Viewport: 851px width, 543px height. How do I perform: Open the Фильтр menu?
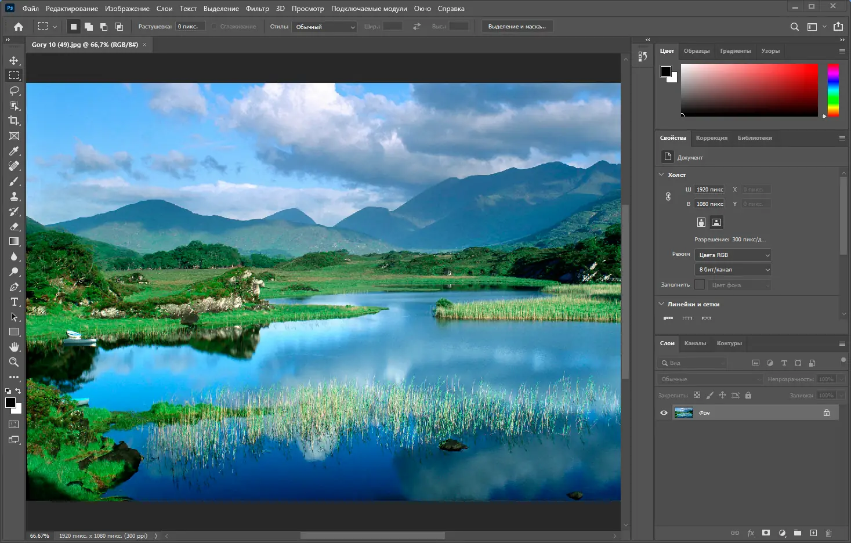(257, 8)
